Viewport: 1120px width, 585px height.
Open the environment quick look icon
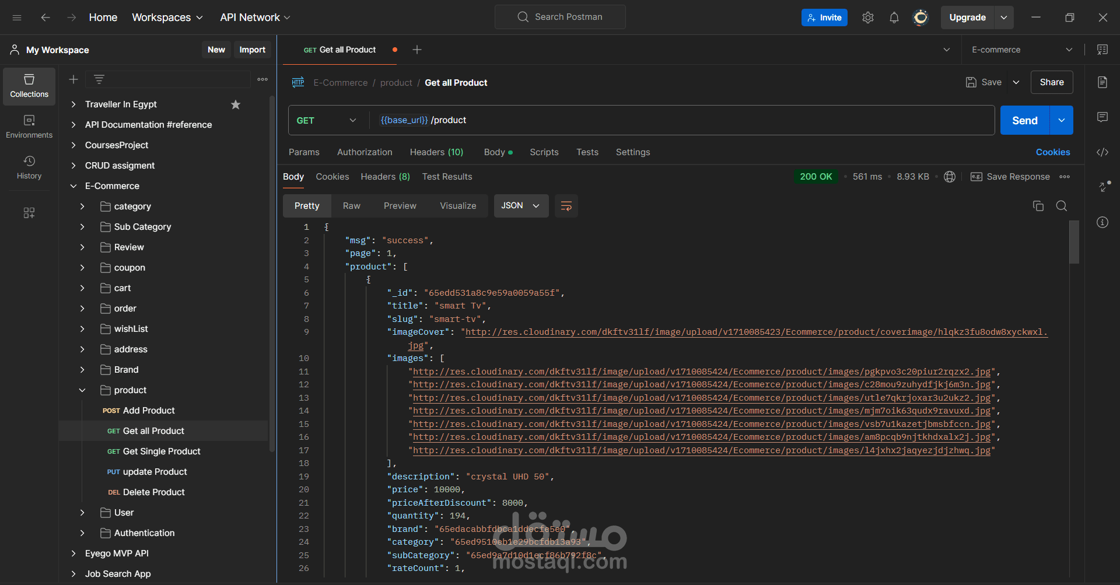pyautogui.click(x=1102, y=50)
